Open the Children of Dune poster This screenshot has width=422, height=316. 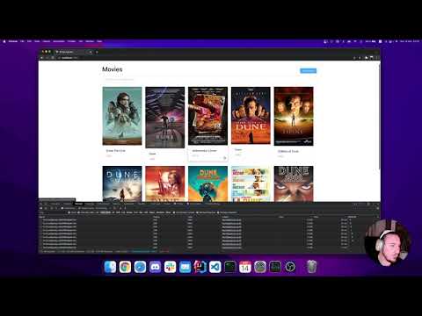pyautogui.click(x=294, y=116)
